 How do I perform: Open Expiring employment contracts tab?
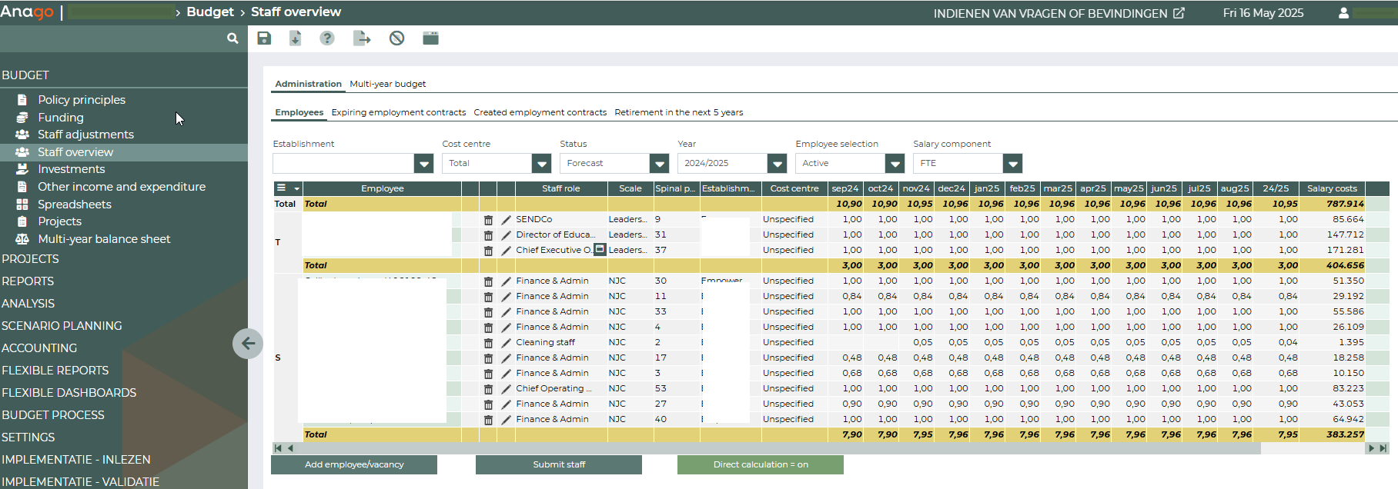pos(398,112)
